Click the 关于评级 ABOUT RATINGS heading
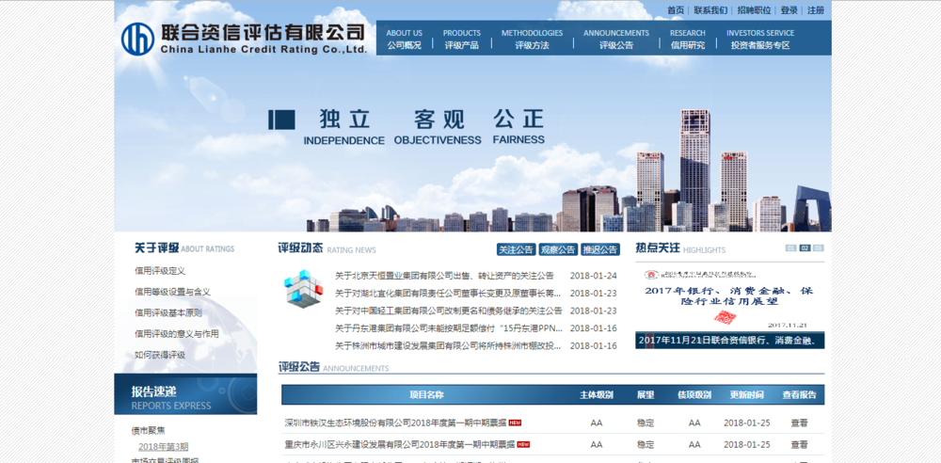Viewport: 941px width, 463px height. (x=184, y=248)
